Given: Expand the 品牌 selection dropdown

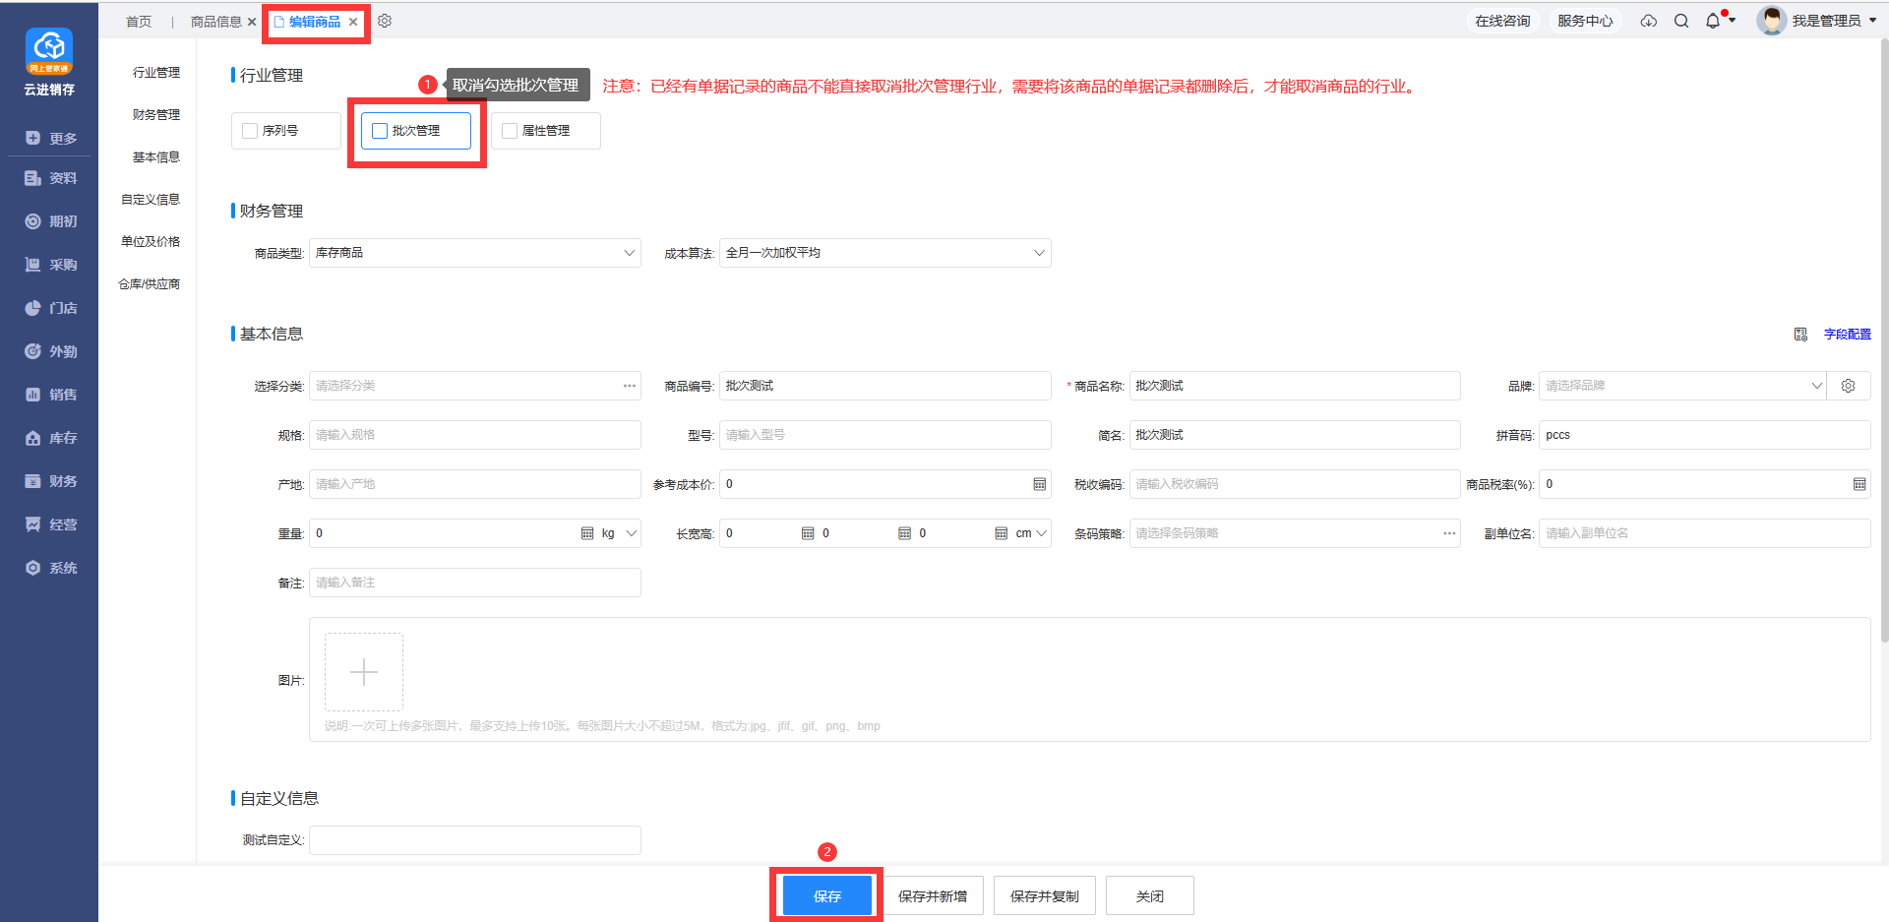Looking at the screenshot, I should click(1681, 386).
